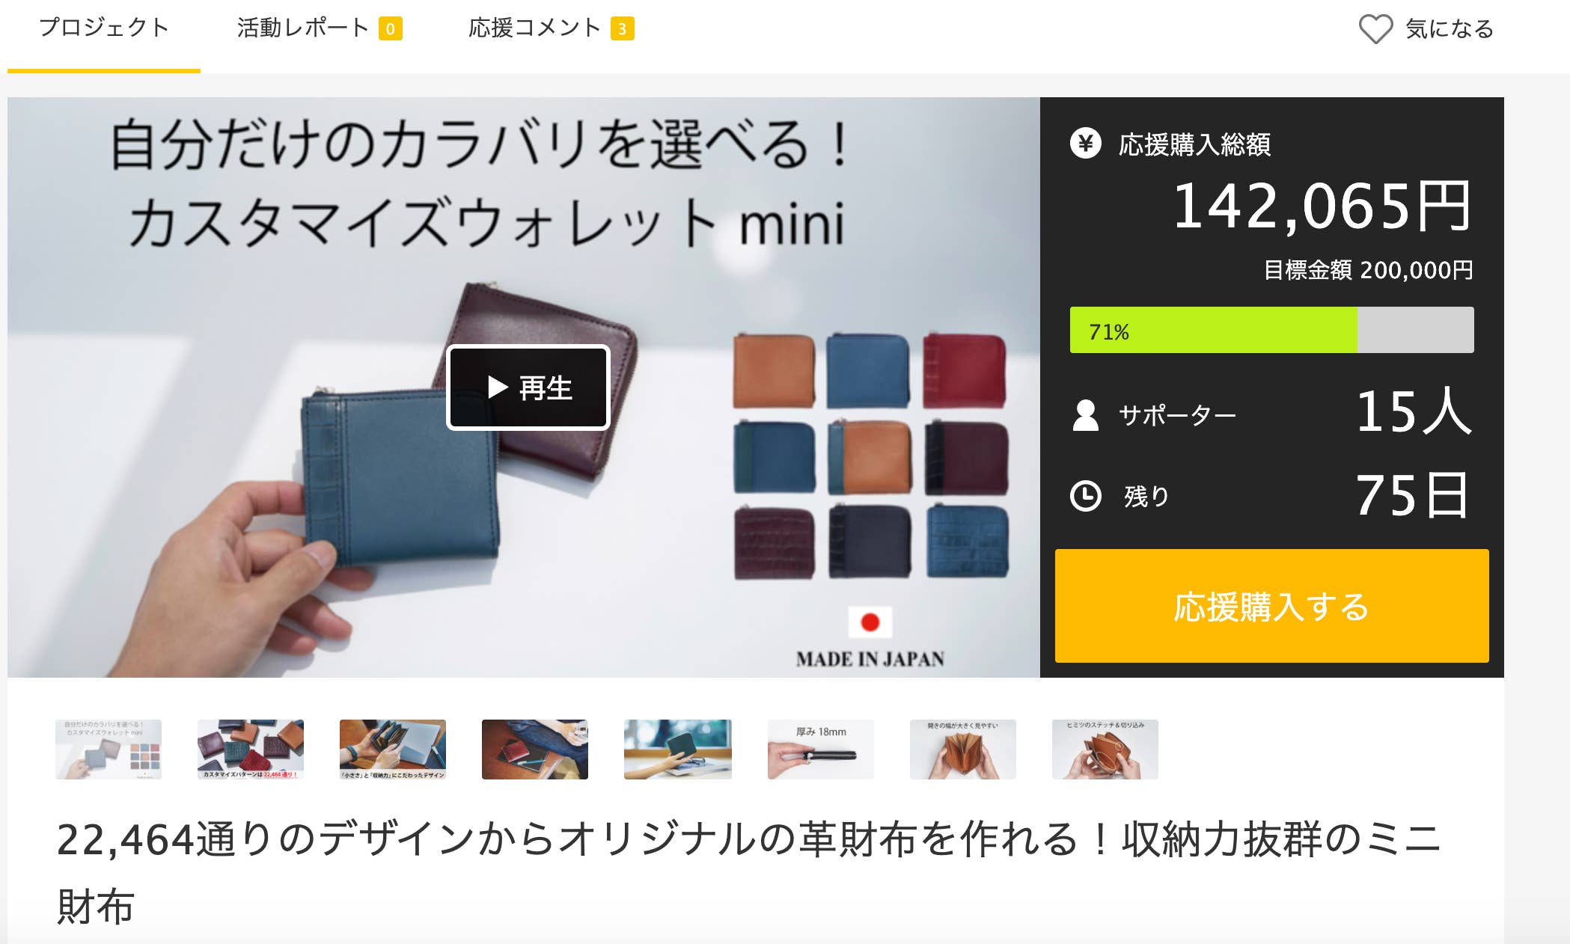Select the third thumbnail with laptop
The height and width of the screenshot is (944, 1570).
pyautogui.click(x=393, y=749)
